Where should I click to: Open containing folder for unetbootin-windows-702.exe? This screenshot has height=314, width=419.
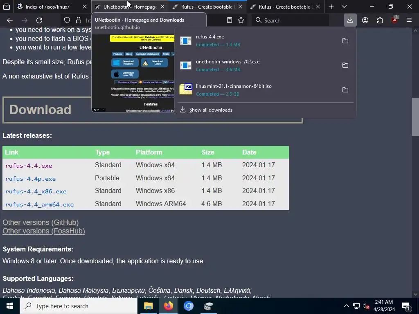[x=345, y=65]
